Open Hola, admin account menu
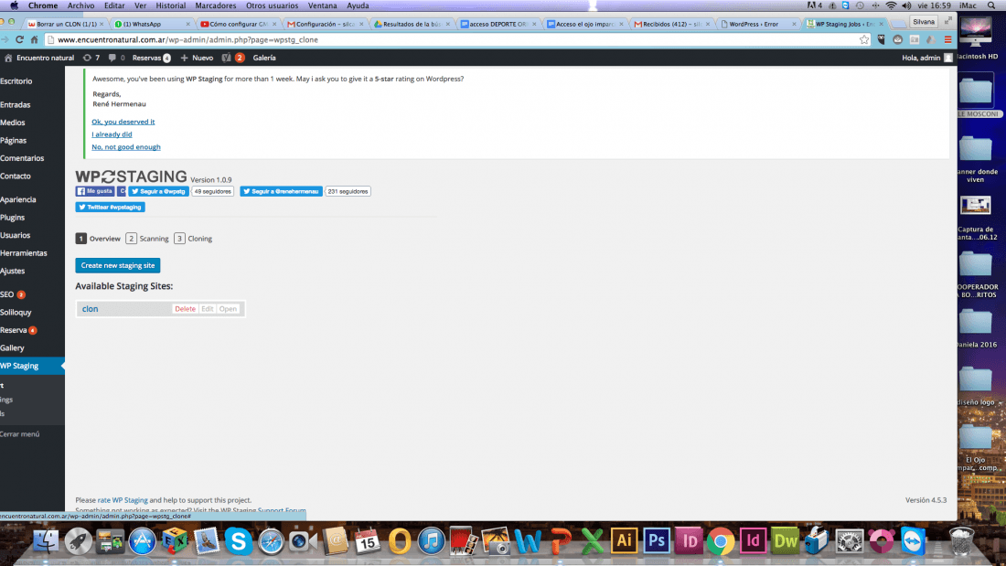 (x=927, y=58)
